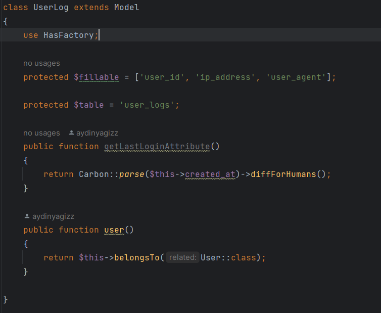Click the Carbon class reference

[x=94, y=174]
